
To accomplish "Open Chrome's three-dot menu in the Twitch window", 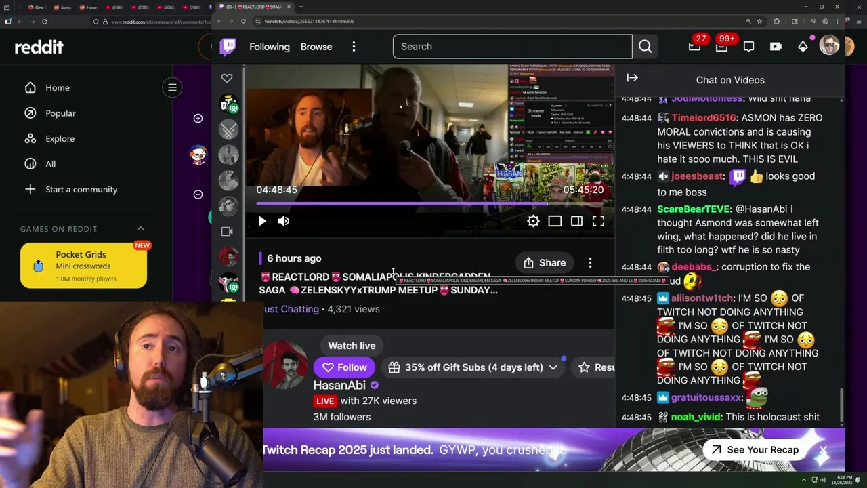I will [838, 21].
